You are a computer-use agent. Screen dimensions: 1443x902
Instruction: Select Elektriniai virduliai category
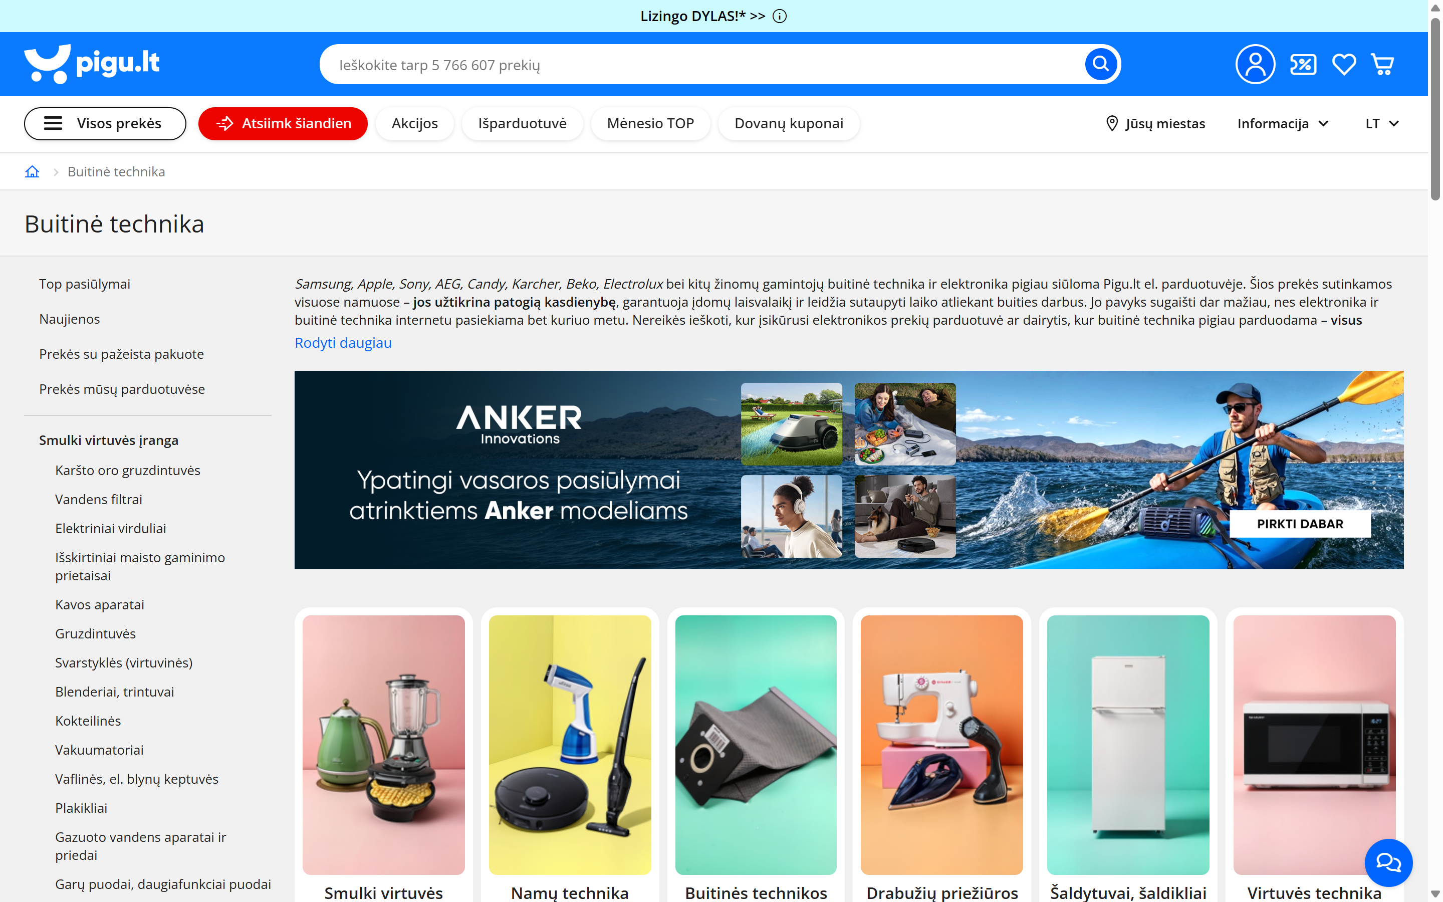[110, 529]
